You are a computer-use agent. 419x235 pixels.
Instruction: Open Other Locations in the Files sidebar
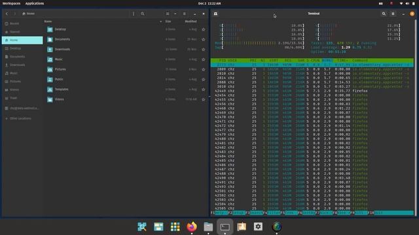point(22,118)
